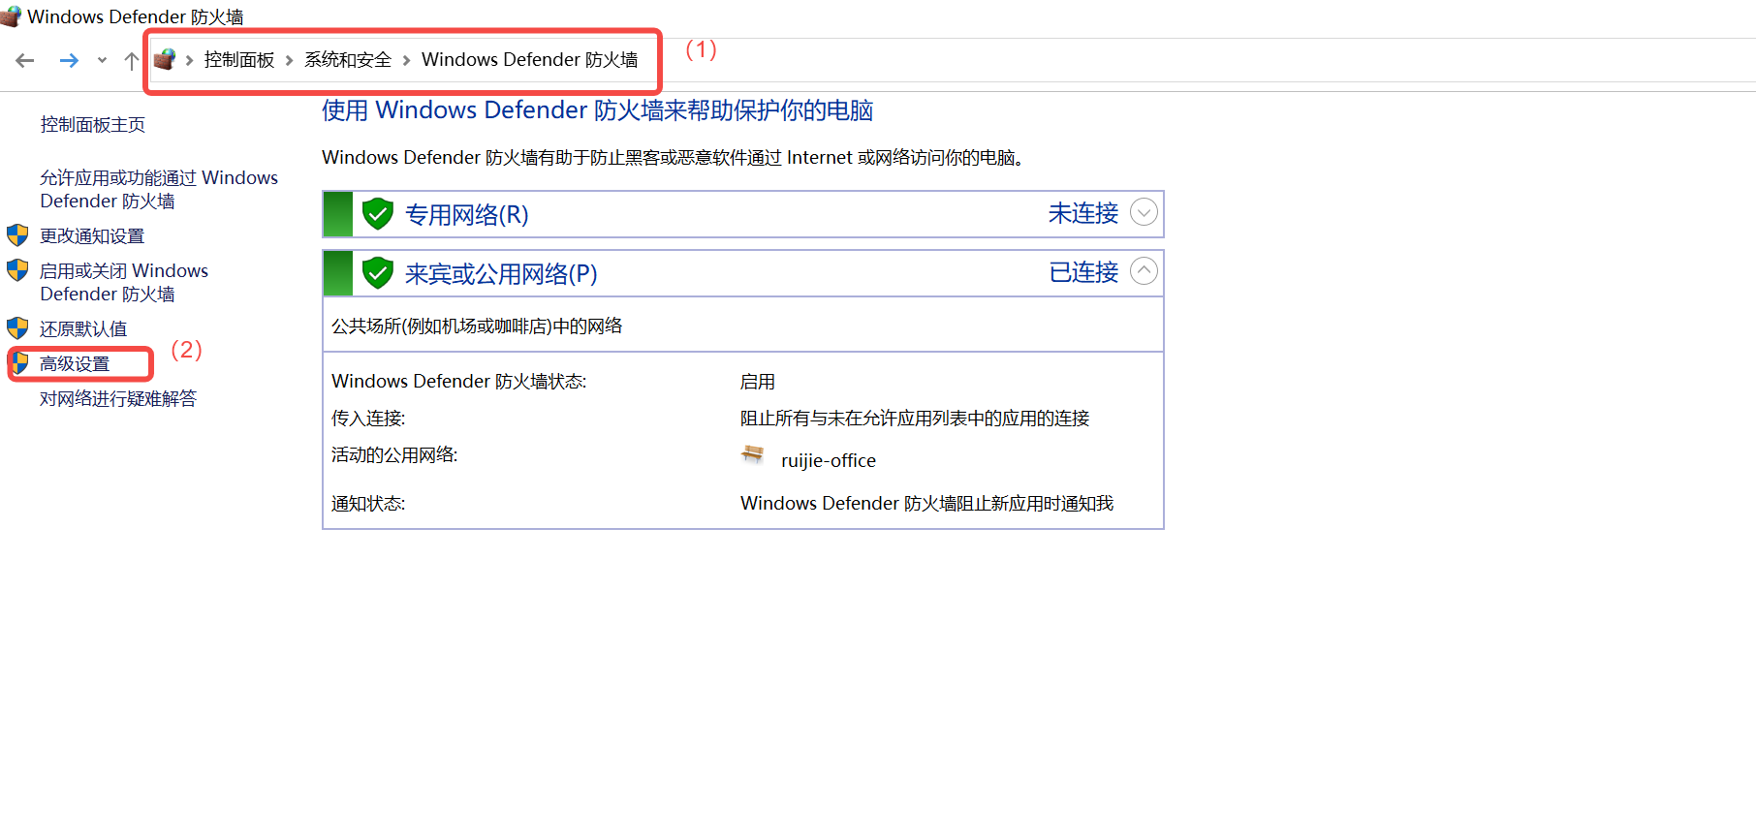Select the ruijie-office network name

pos(829,460)
